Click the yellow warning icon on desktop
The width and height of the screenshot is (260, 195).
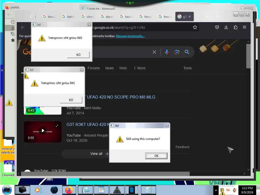tap(9, 103)
